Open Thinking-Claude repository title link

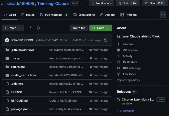click(x=53, y=4)
